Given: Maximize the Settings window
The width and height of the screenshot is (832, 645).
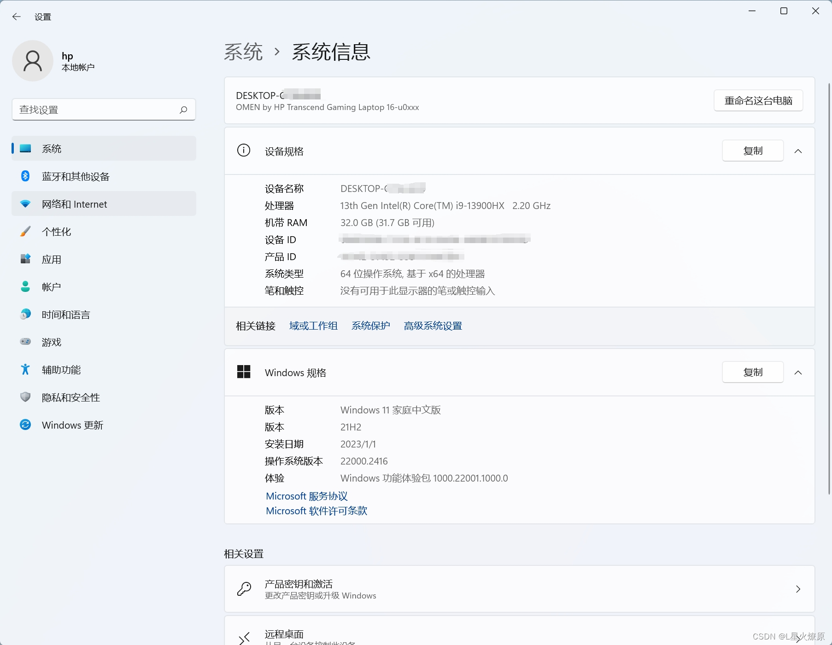Looking at the screenshot, I should pos(784,11).
